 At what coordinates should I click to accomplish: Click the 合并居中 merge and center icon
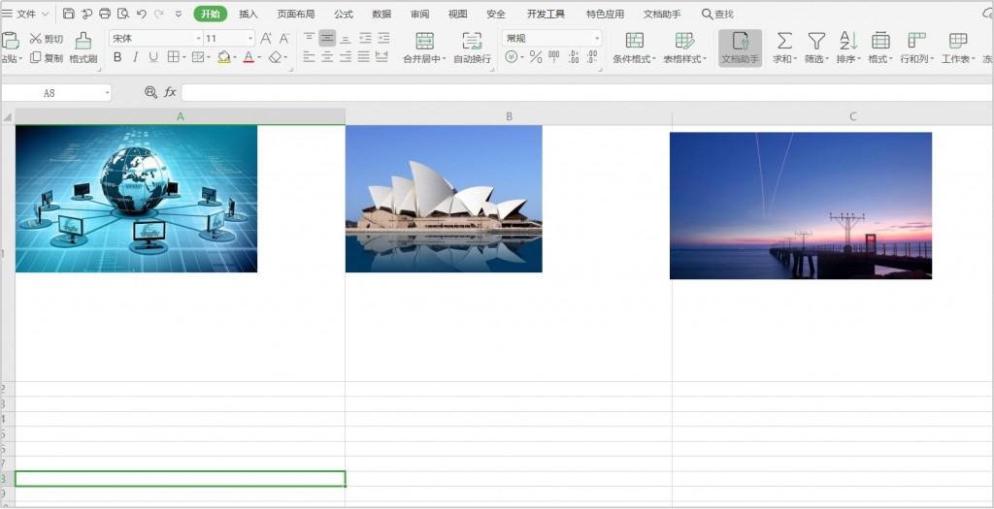click(x=425, y=41)
